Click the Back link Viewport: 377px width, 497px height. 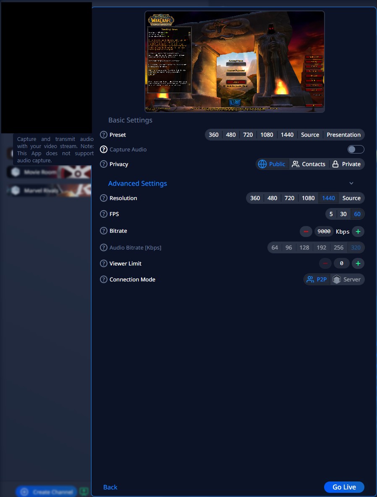pos(110,487)
